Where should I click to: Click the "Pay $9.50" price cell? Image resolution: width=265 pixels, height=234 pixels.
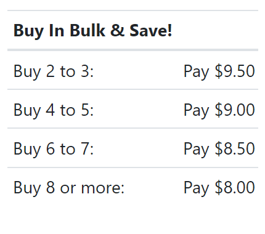(219, 71)
